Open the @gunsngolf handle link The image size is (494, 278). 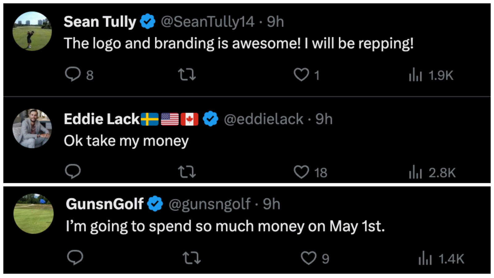click(x=209, y=204)
